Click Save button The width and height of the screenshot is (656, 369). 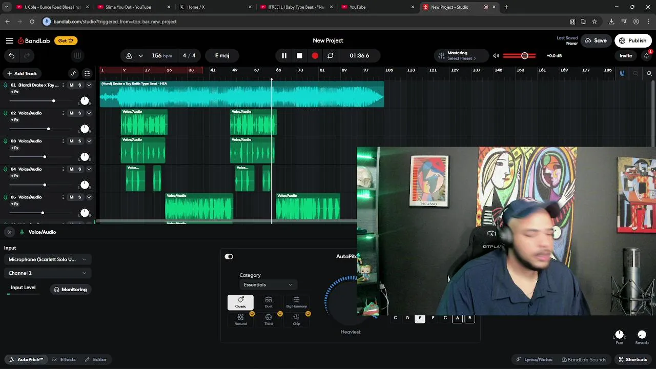tap(596, 40)
